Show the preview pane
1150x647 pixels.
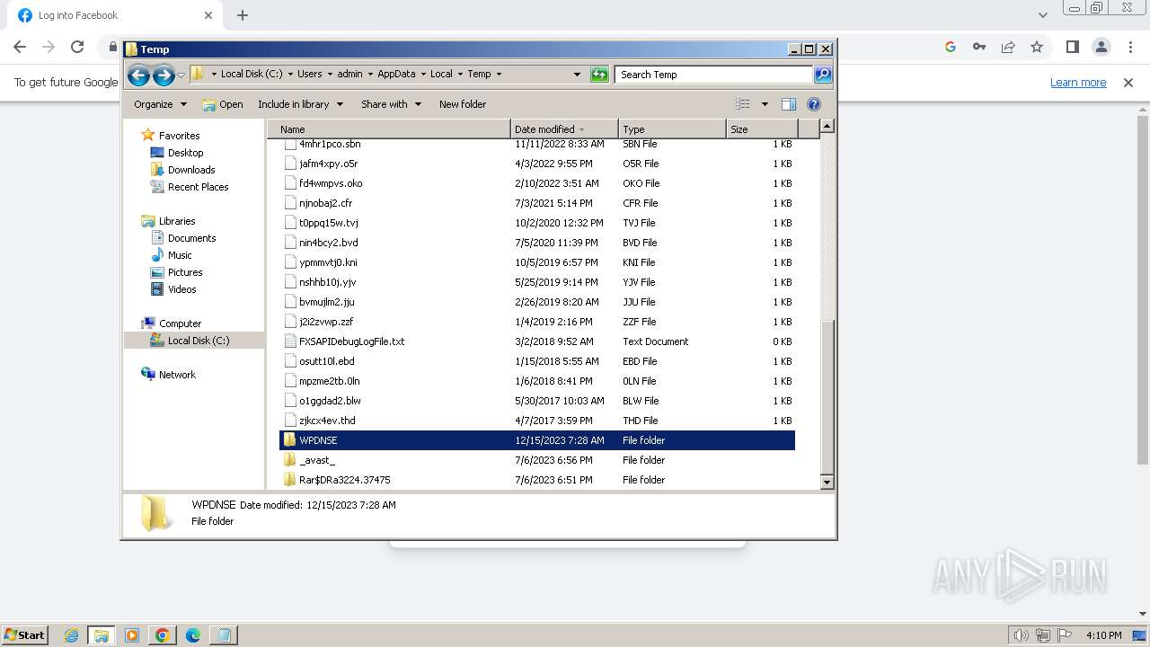(x=789, y=104)
